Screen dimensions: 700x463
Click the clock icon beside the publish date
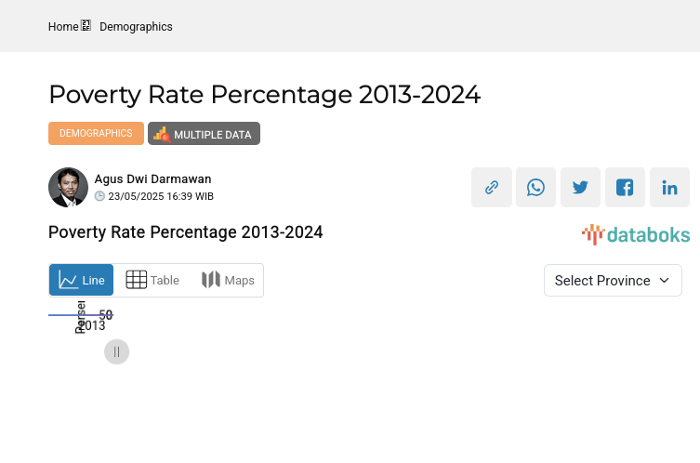coord(99,196)
